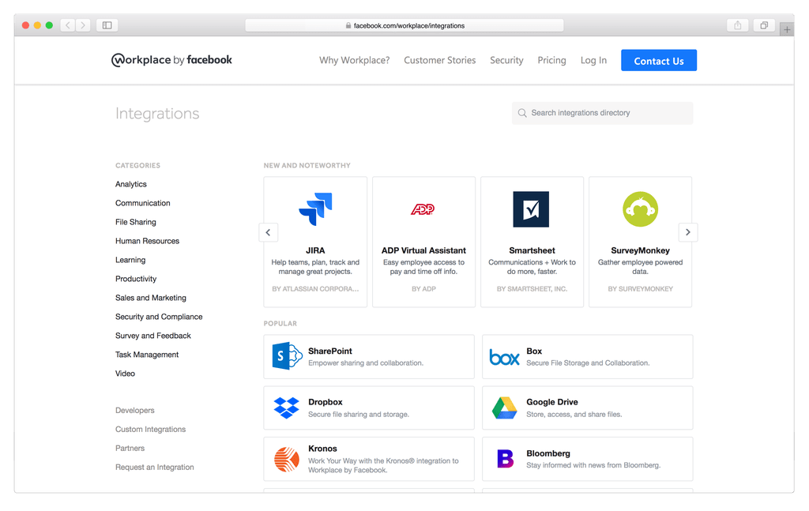This screenshot has width=809, height=511.
Task: Open Security in the top navigation
Action: coord(506,60)
